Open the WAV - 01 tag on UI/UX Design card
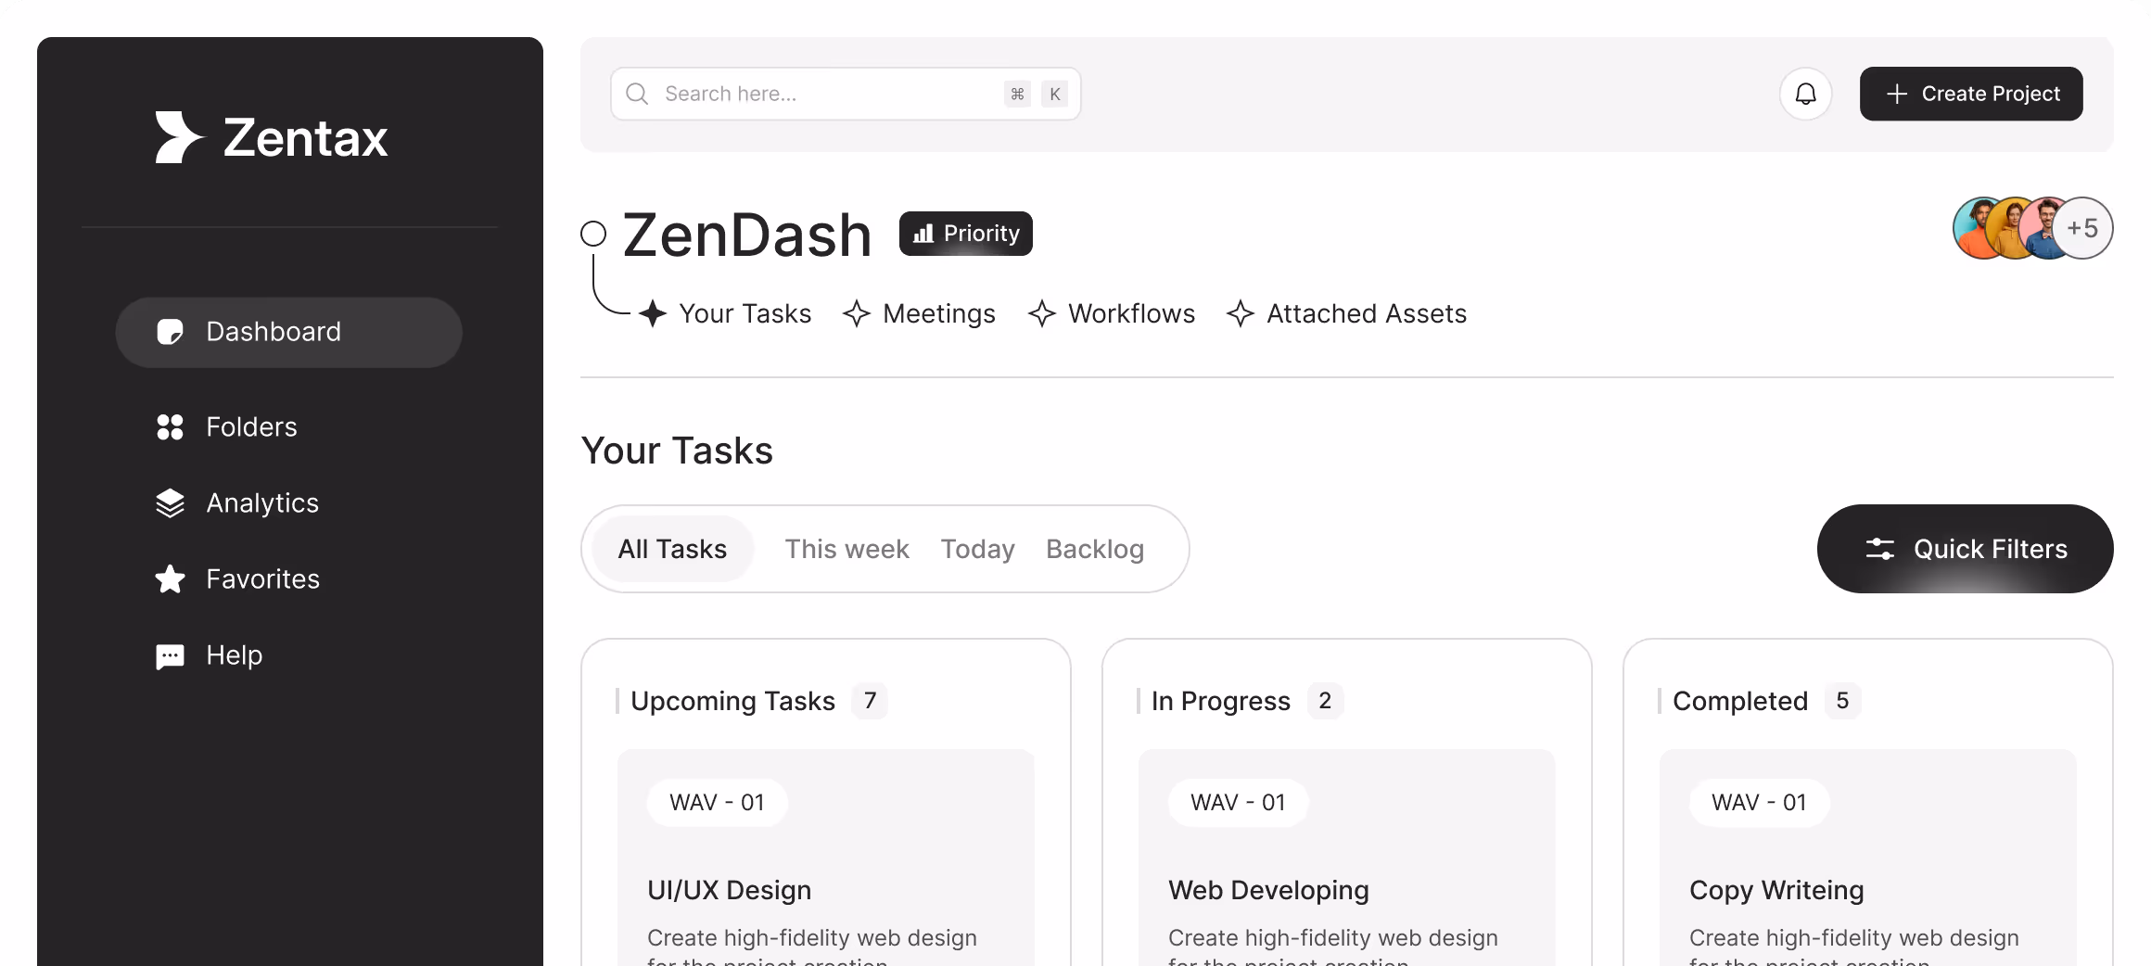 click(x=717, y=803)
